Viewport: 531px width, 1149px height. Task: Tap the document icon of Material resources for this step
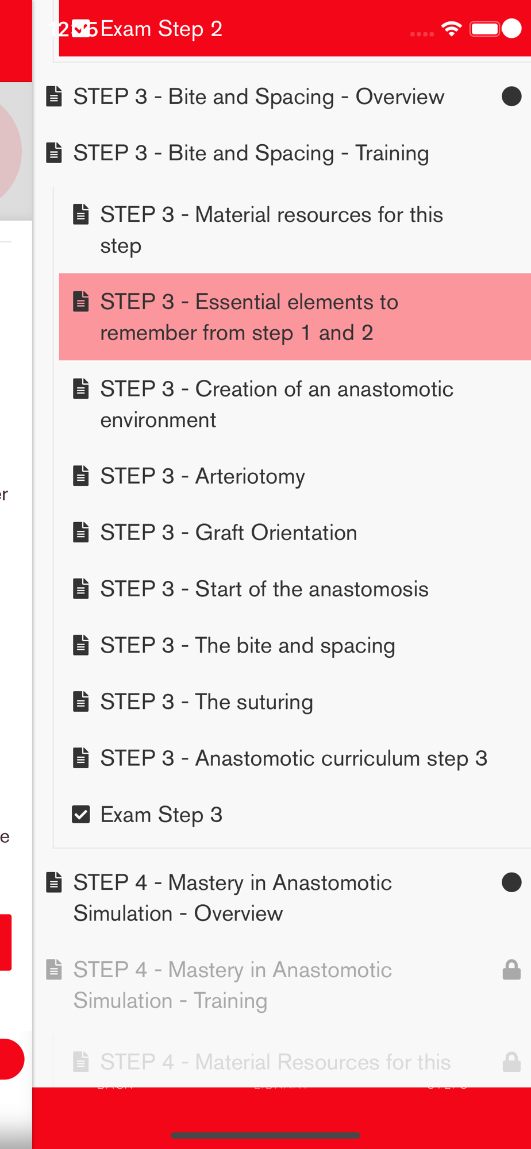81,214
